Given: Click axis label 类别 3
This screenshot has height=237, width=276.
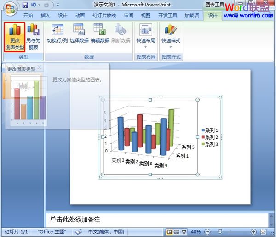Looking at the screenshot, I should (x=145, y=164).
